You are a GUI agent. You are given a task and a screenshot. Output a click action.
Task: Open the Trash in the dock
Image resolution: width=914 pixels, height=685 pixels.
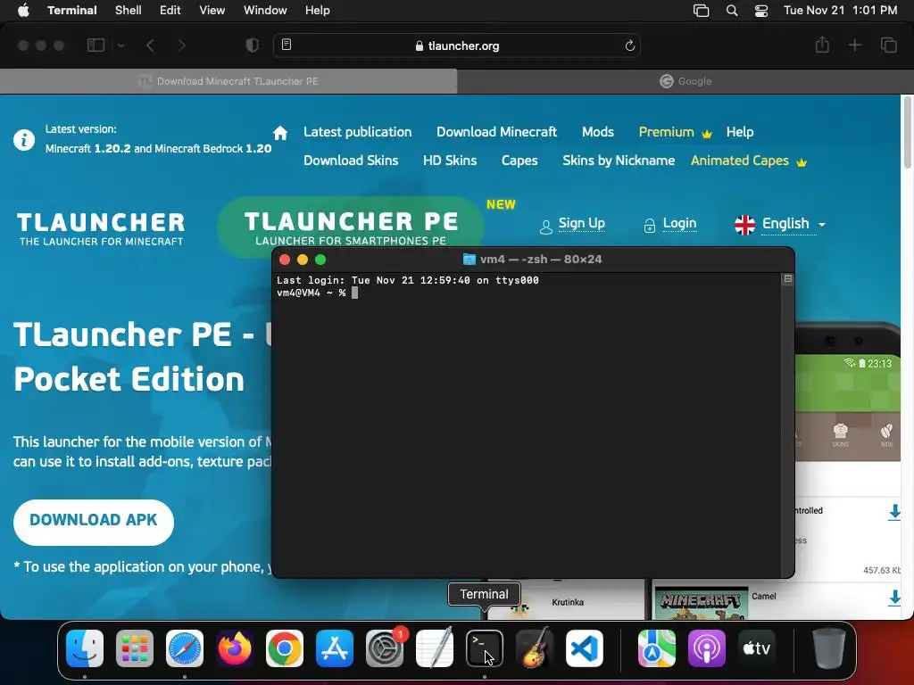[x=829, y=648]
